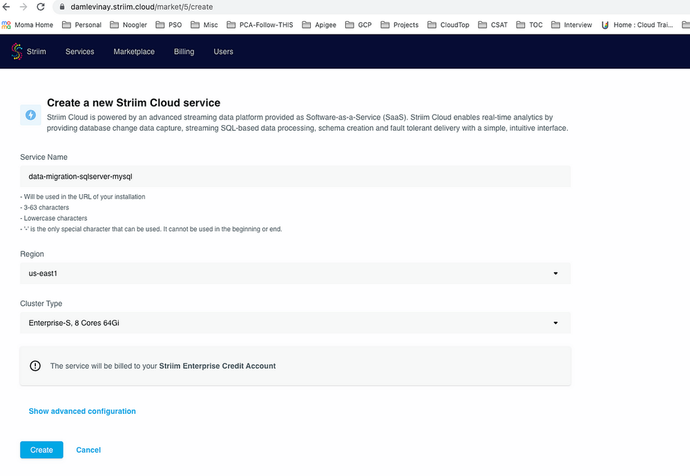
Task: Click the Create button
Action: 42,450
